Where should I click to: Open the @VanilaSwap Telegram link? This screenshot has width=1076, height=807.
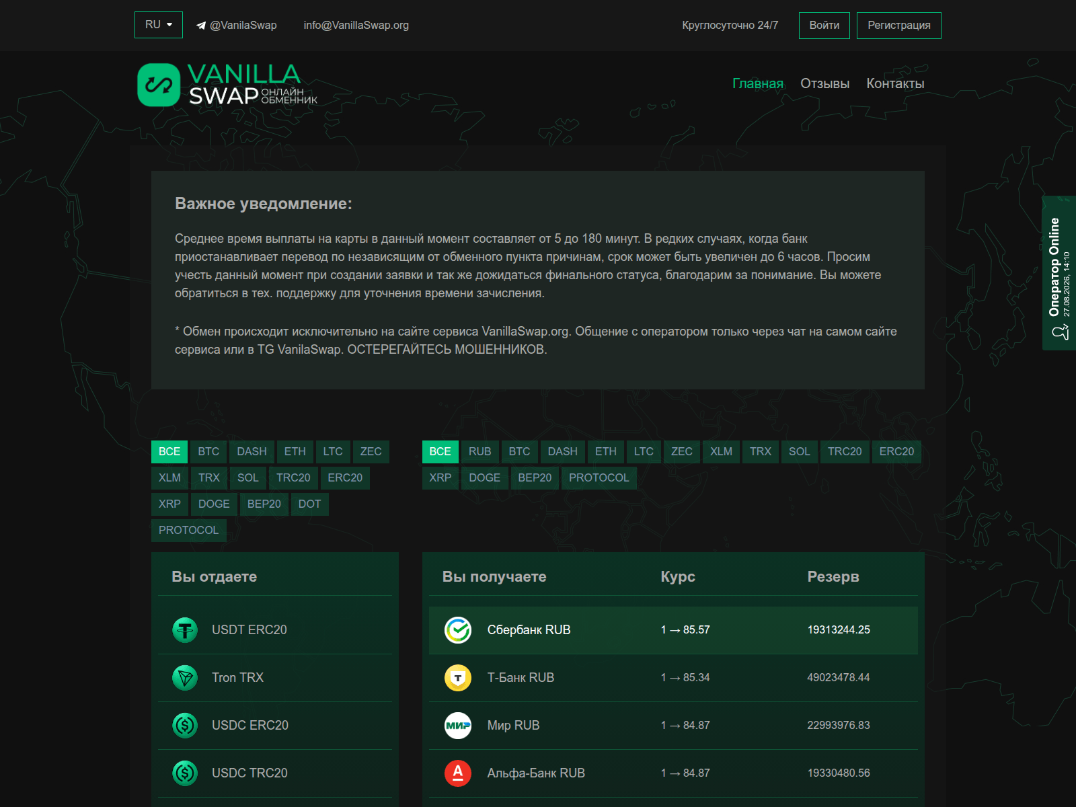[x=237, y=26]
